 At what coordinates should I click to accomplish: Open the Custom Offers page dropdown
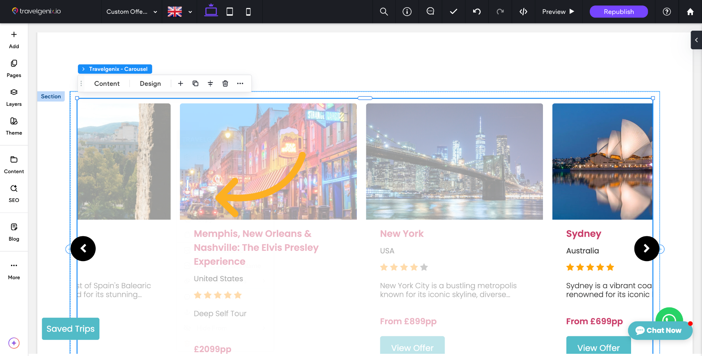(131, 11)
